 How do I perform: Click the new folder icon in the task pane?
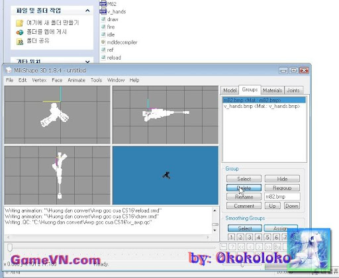pos(20,23)
